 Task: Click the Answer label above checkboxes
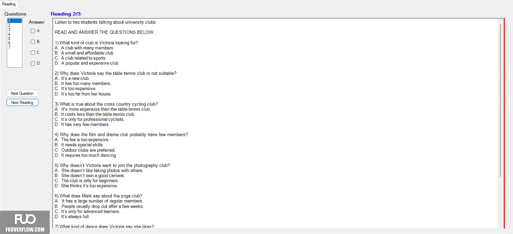[x=37, y=22]
